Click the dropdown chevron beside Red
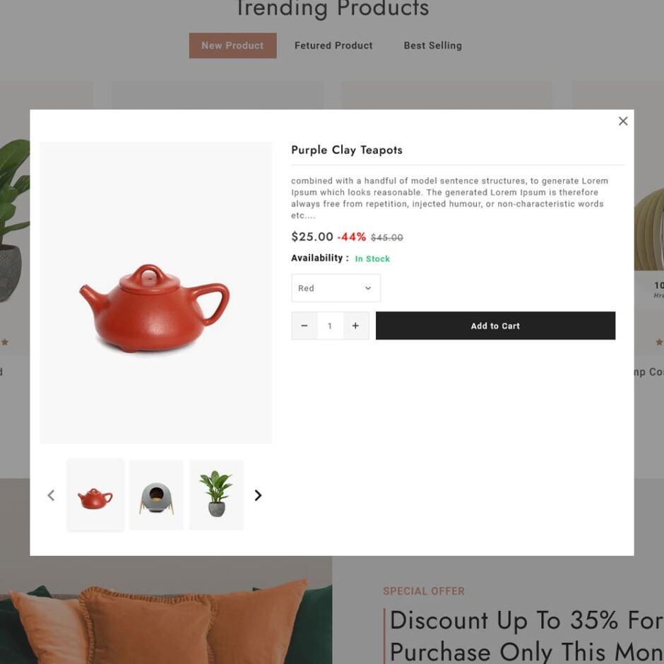The image size is (664, 664). coord(368,288)
